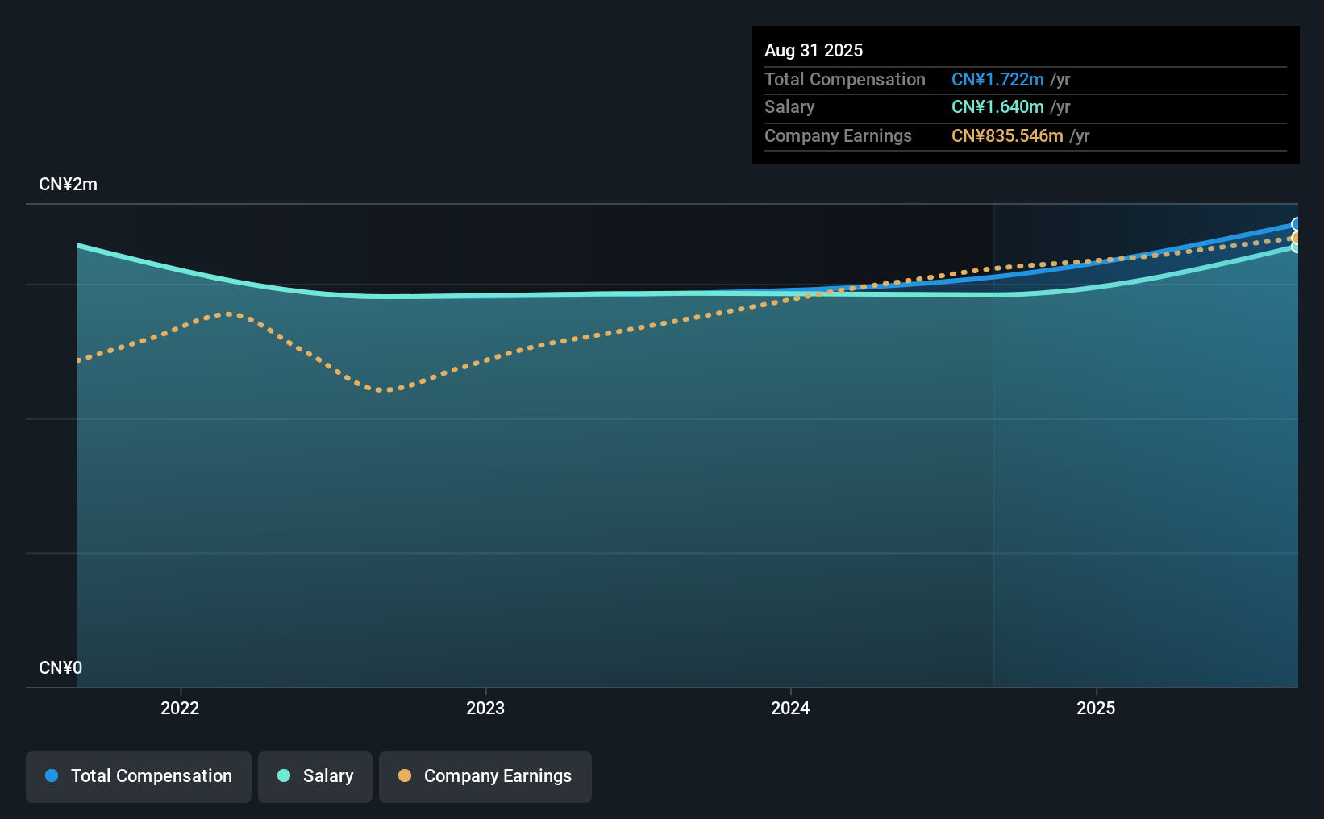Image resolution: width=1324 pixels, height=819 pixels.
Task: Click the CN¥1.722m total compensation value
Action: click(x=997, y=79)
